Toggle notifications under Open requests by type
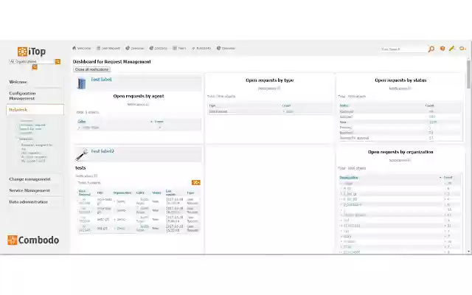472x295 pixels. [x=269, y=88]
